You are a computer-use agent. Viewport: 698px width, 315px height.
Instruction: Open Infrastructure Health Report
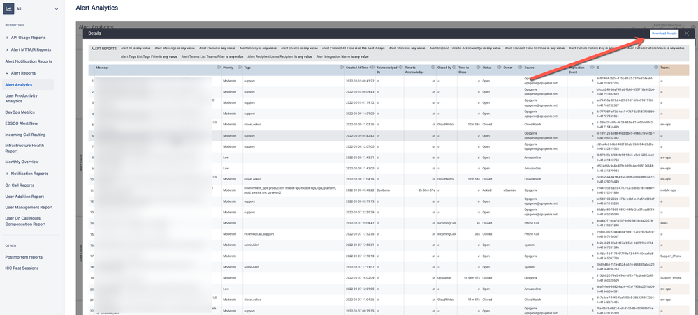[x=24, y=148]
